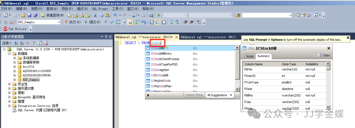Refresh Object Explorer with green refresh icon
355x128 pixels.
[x=40, y=43]
